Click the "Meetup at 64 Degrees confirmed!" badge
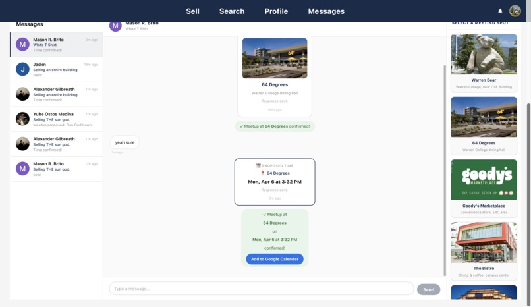The height and width of the screenshot is (307, 531). click(x=275, y=126)
